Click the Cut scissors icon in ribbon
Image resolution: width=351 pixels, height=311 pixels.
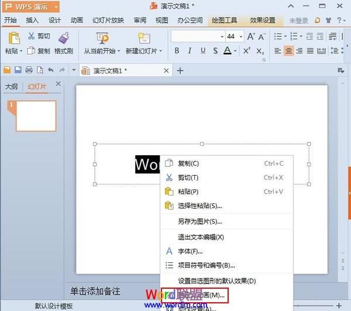pyautogui.click(x=32, y=36)
